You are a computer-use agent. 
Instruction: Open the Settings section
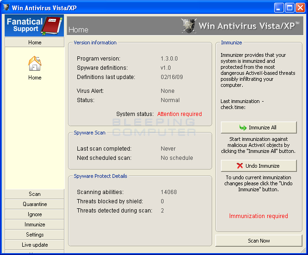pos(35,235)
